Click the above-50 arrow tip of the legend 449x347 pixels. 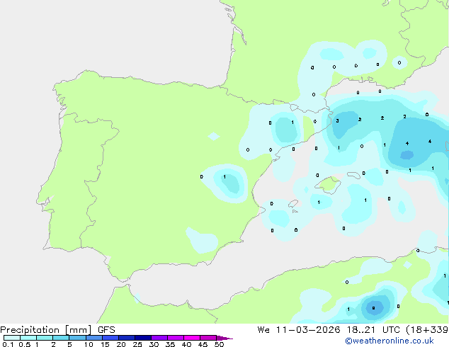pyautogui.click(x=224, y=338)
